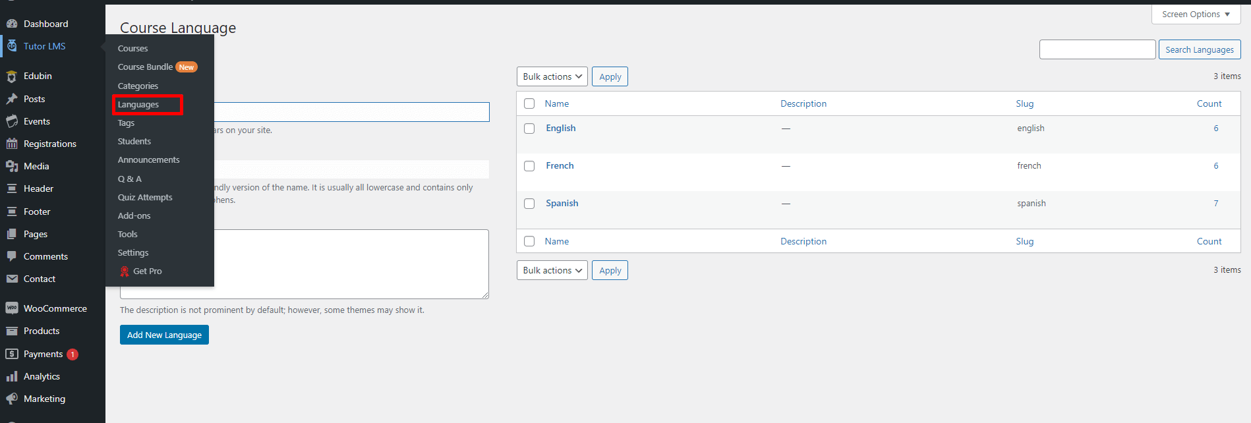Click the Dashboard gauge icon

(12, 24)
